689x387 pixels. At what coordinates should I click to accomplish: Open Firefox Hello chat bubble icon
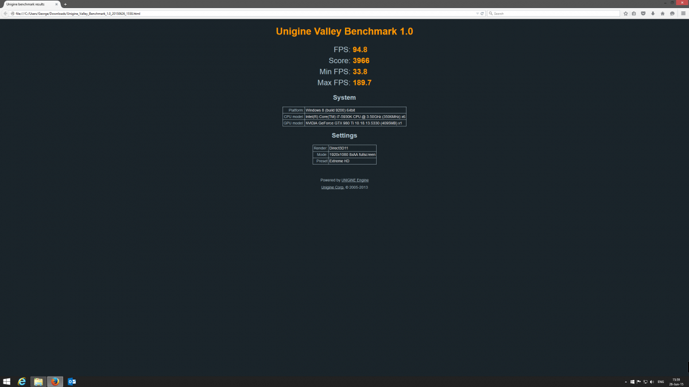point(672,13)
